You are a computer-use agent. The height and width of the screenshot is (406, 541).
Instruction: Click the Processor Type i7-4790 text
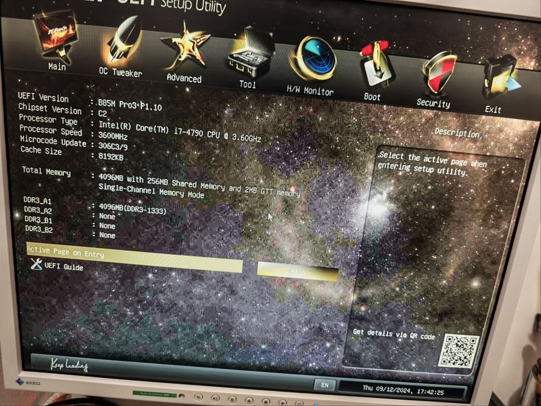tap(180, 131)
